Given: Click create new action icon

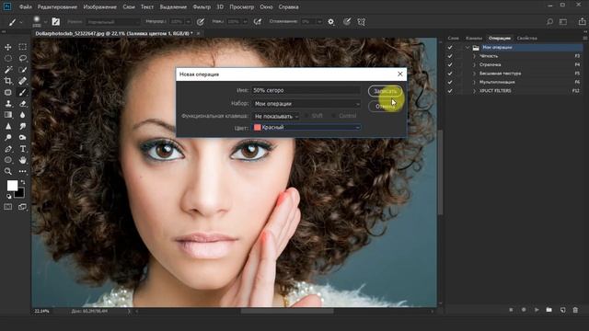Looking at the screenshot, I should [x=562, y=310].
